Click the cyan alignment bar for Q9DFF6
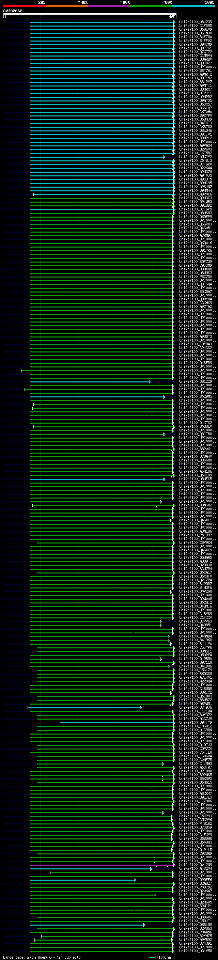Image resolution: width=218 pixels, height=960 pixels. (83, 880)
